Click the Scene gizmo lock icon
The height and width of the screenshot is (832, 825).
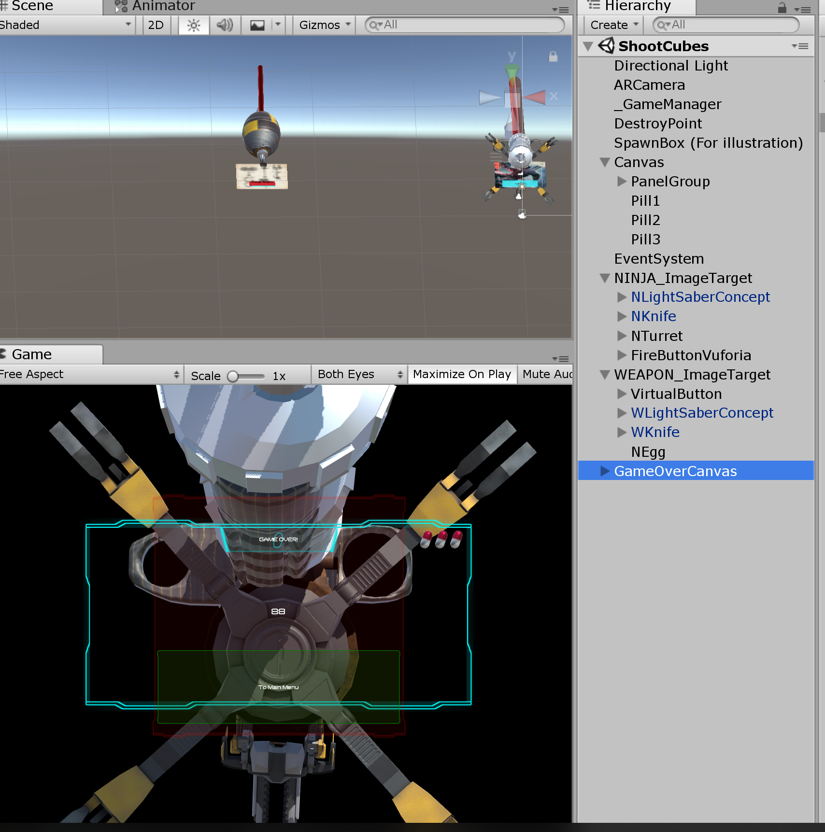553,56
